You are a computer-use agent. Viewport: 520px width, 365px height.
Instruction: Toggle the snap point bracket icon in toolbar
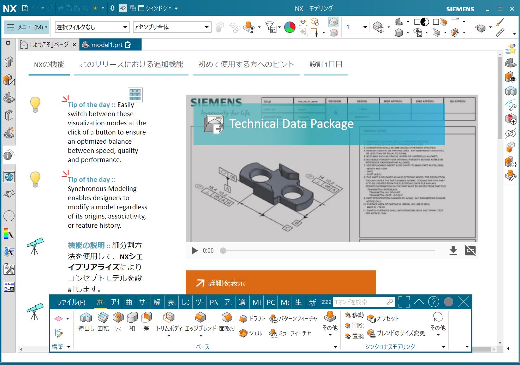pyautogui.click(x=303, y=22)
